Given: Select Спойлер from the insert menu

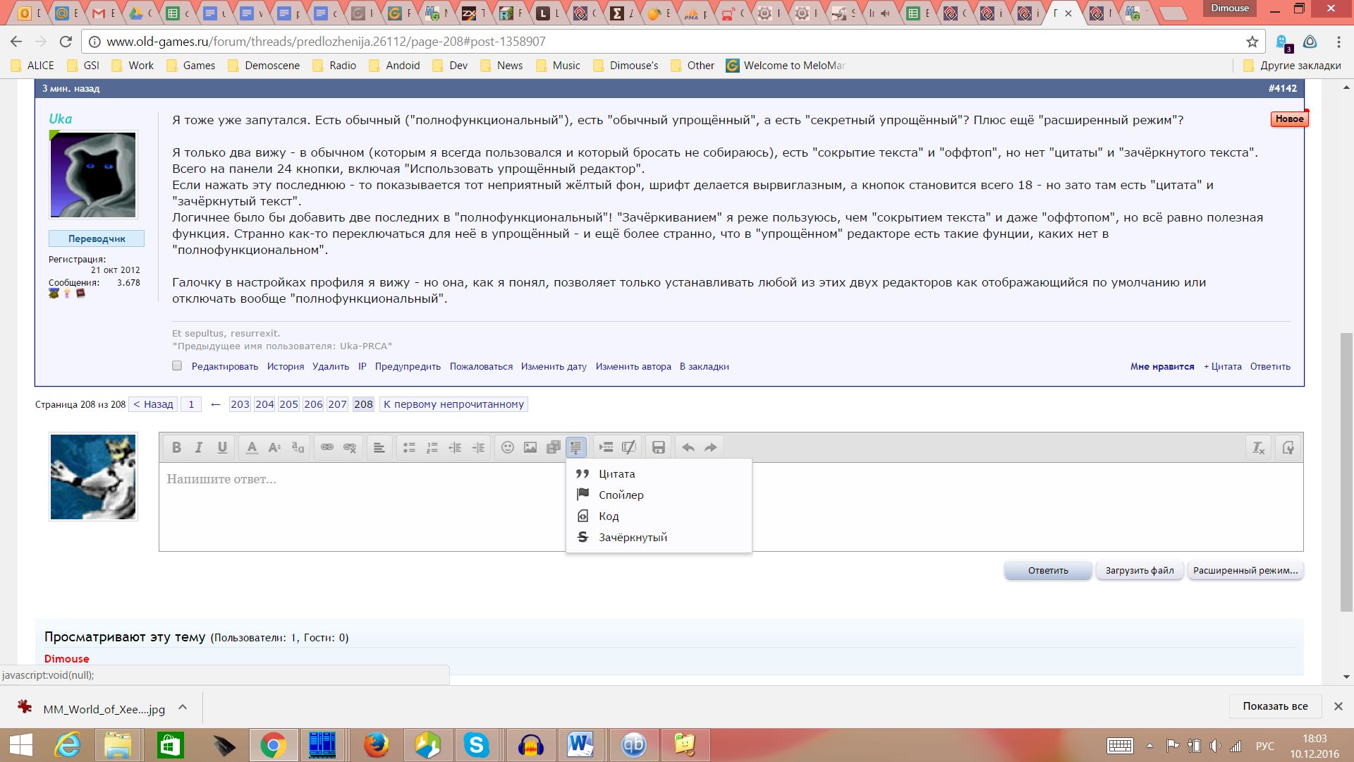Looking at the screenshot, I should point(621,495).
